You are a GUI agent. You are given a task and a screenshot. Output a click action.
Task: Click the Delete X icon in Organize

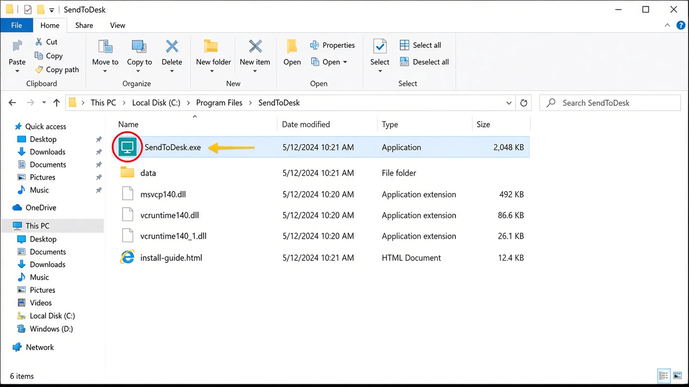click(172, 47)
